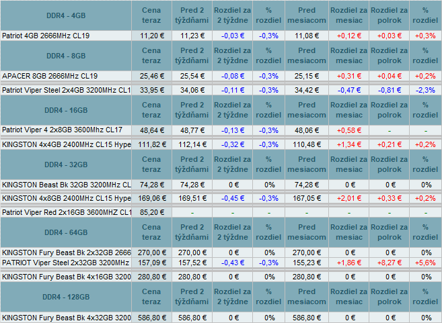Click the +0,04 € half-year difference
The image size is (442, 323).
[x=390, y=76]
